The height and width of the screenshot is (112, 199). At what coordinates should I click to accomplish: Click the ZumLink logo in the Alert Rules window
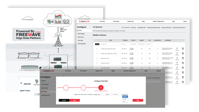[48, 71]
